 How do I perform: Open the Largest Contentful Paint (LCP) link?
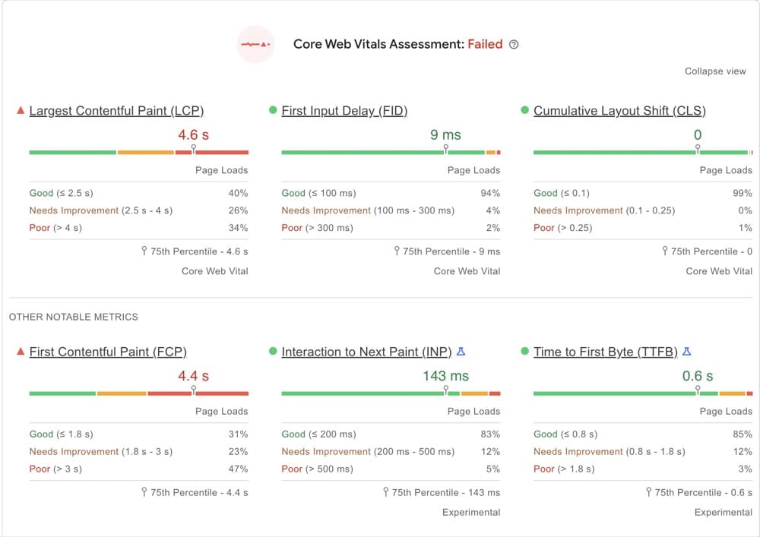(x=116, y=111)
